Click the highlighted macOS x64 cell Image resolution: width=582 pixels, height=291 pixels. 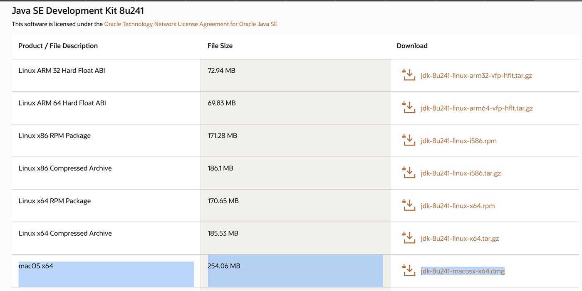pyautogui.click(x=106, y=274)
